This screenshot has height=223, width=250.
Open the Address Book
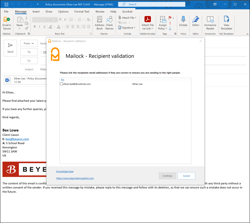pyautogui.click(x=99, y=23)
